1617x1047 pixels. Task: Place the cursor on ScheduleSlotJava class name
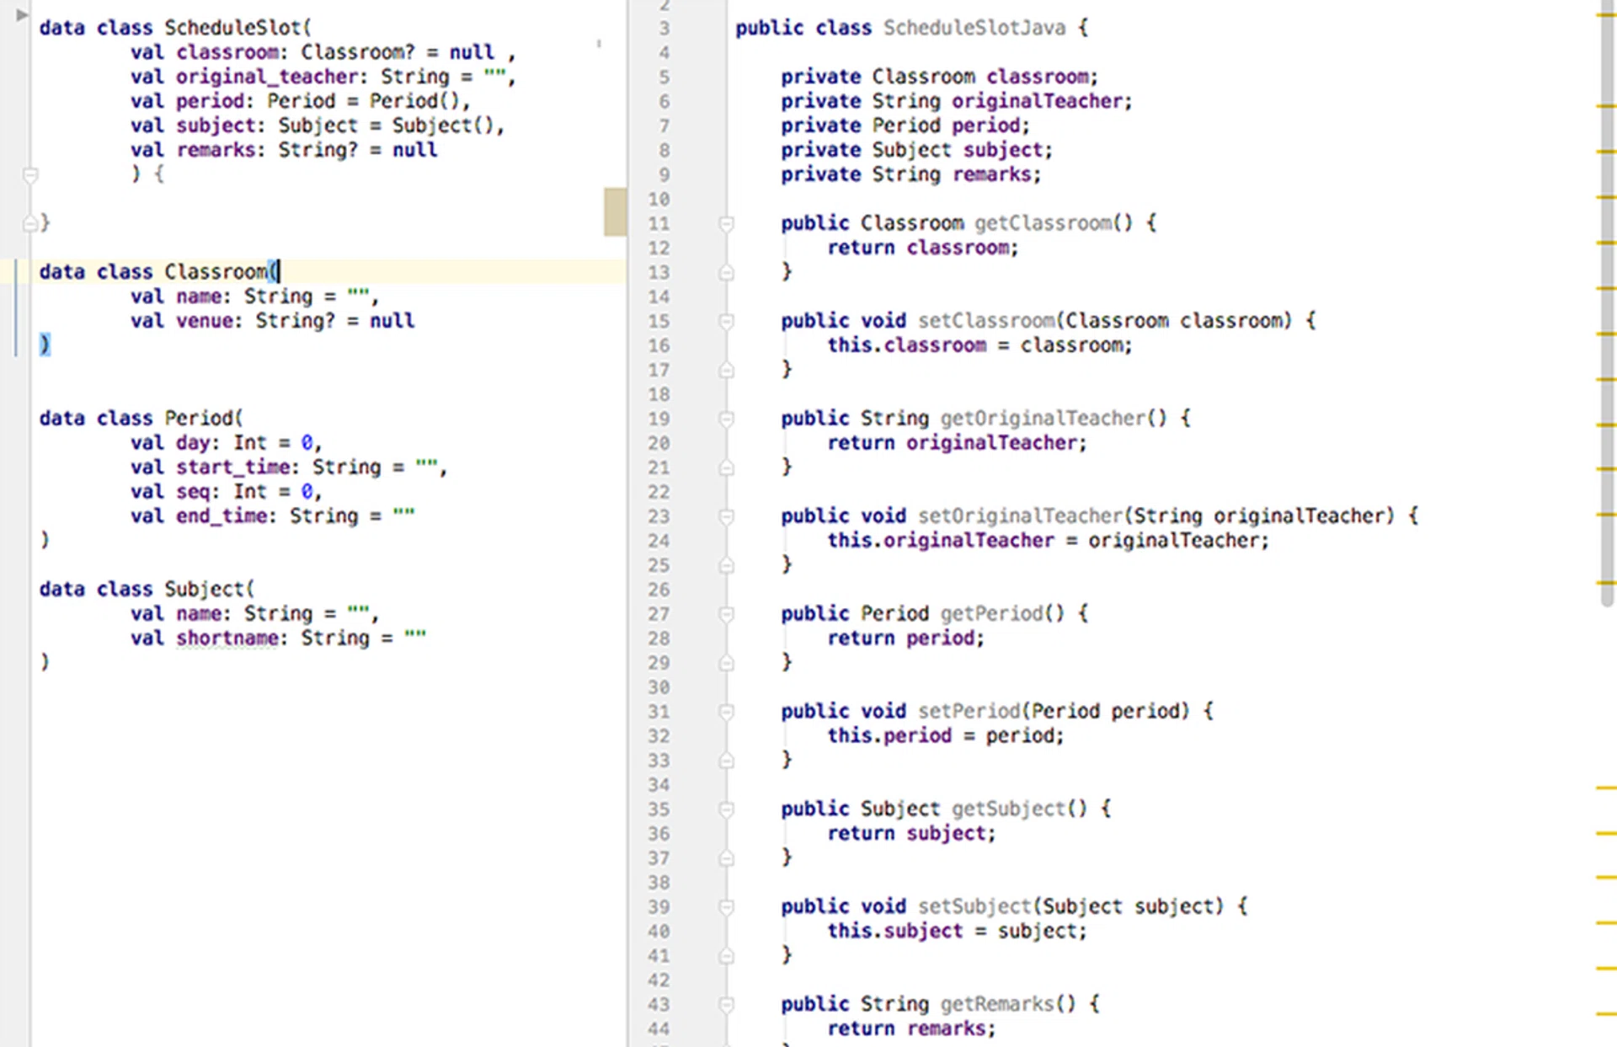974,28
